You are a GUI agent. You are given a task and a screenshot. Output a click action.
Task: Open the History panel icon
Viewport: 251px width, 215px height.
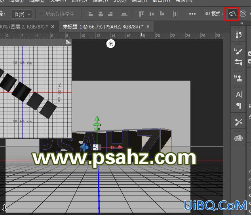(x=238, y=35)
